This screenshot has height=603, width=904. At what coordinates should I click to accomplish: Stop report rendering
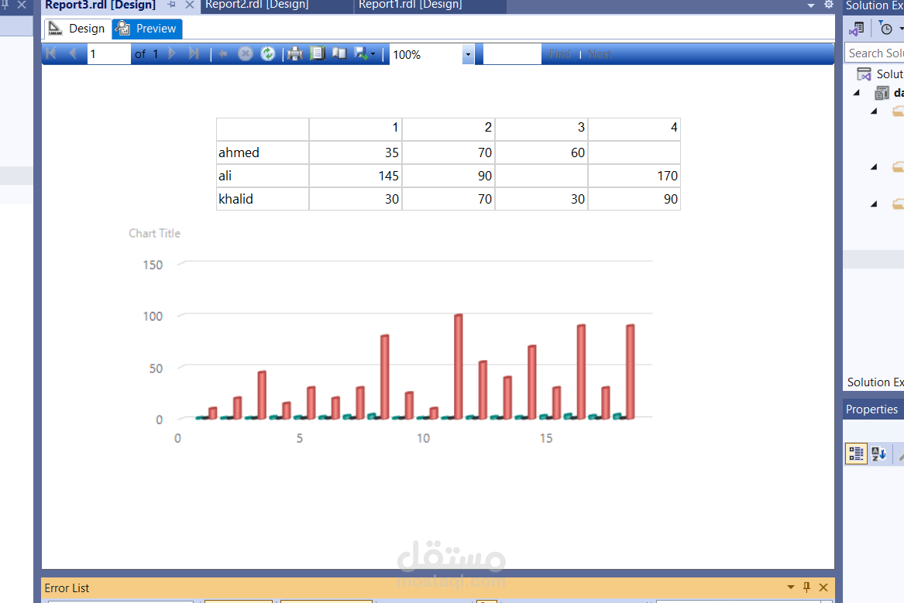pos(245,54)
